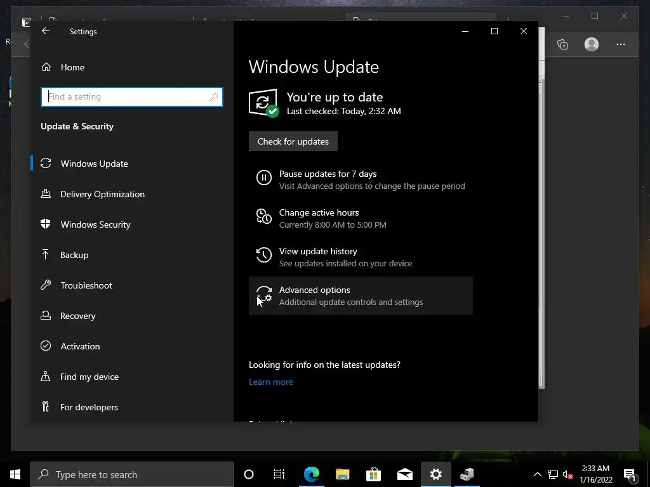This screenshot has height=487, width=650.
Task: Click the network tray icon
Action: [x=553, y=474]
